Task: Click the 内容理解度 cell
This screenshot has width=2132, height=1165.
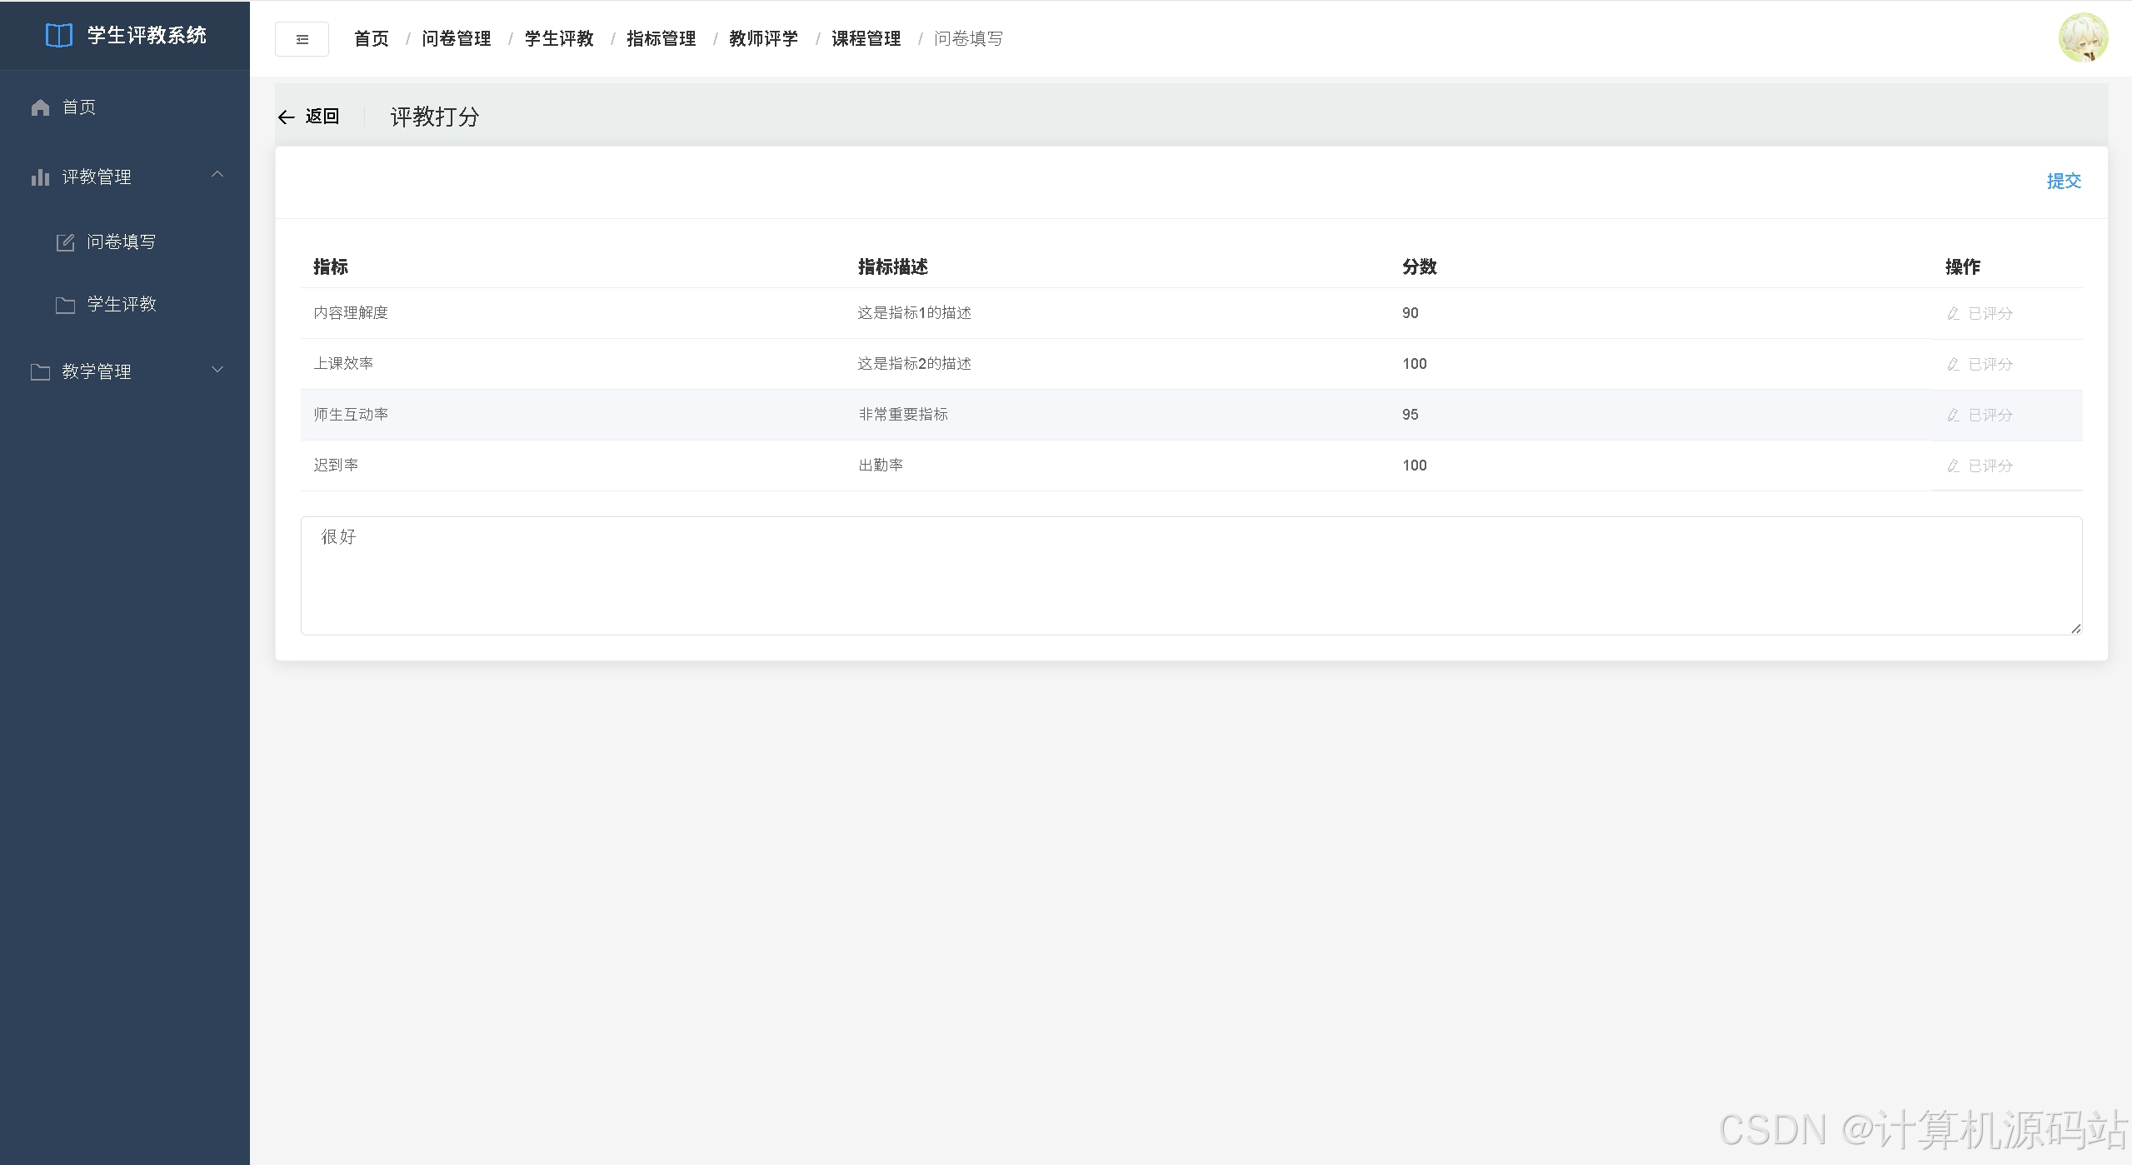Action: (351, 313)
